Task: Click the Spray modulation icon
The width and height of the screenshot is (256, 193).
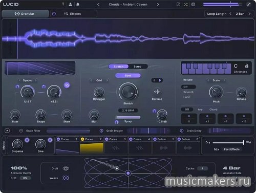Action: 117,122
